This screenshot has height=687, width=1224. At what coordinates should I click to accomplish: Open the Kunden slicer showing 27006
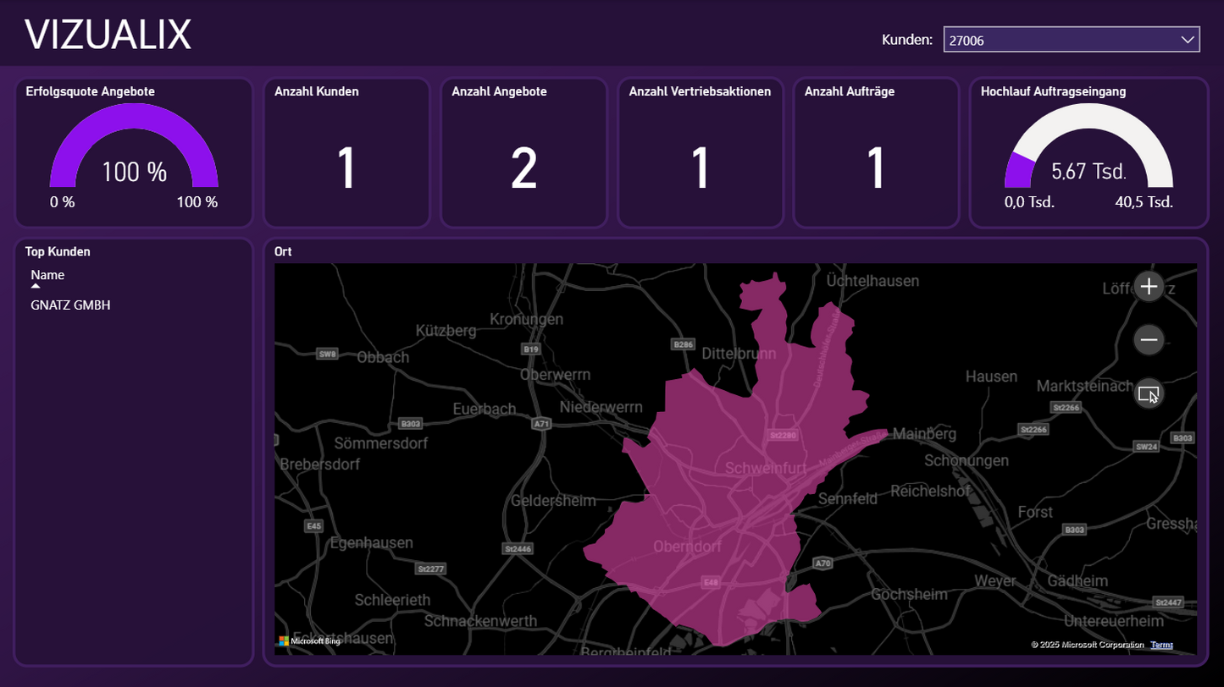pos(1059,40)
